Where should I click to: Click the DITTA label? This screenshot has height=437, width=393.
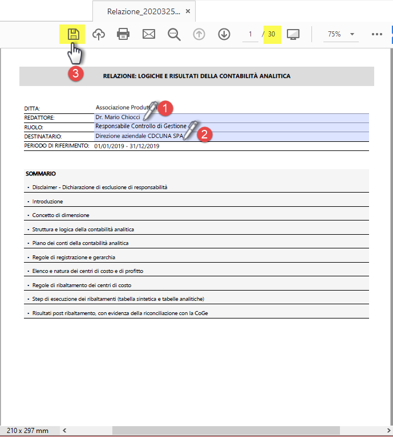click(x=32, y=108)
